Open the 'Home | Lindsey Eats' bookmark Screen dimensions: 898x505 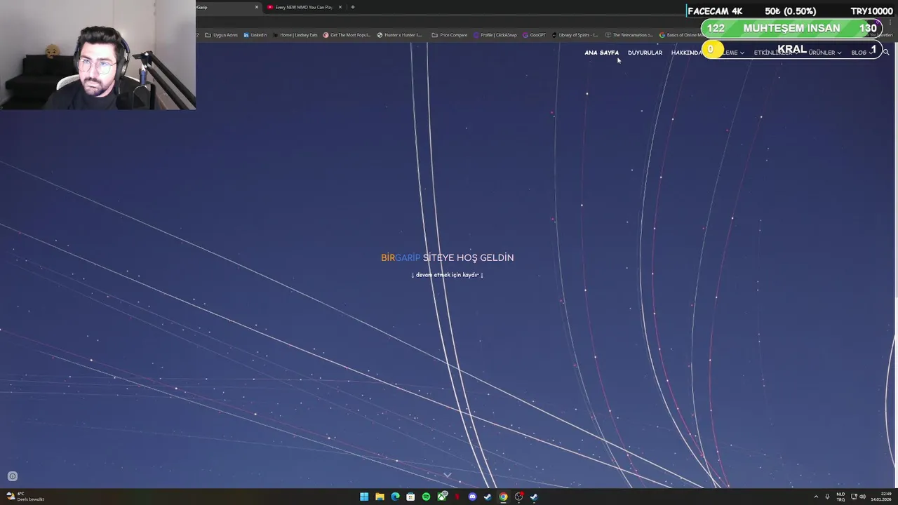click(x=295, y=35)
